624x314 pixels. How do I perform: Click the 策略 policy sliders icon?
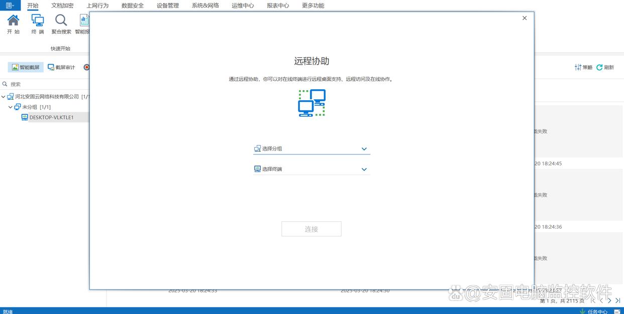tap(578, 67)
